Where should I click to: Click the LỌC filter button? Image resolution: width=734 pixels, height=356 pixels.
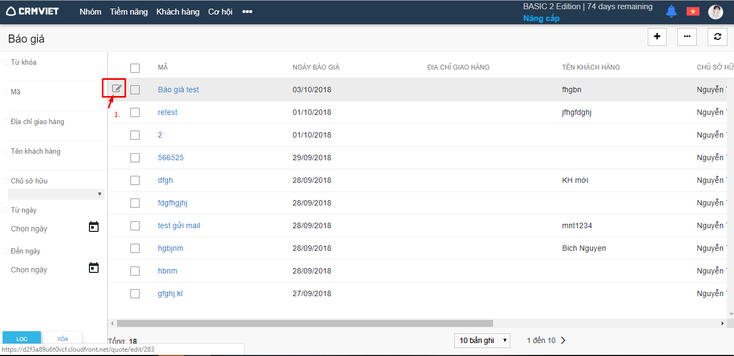[x=22, y=338]
